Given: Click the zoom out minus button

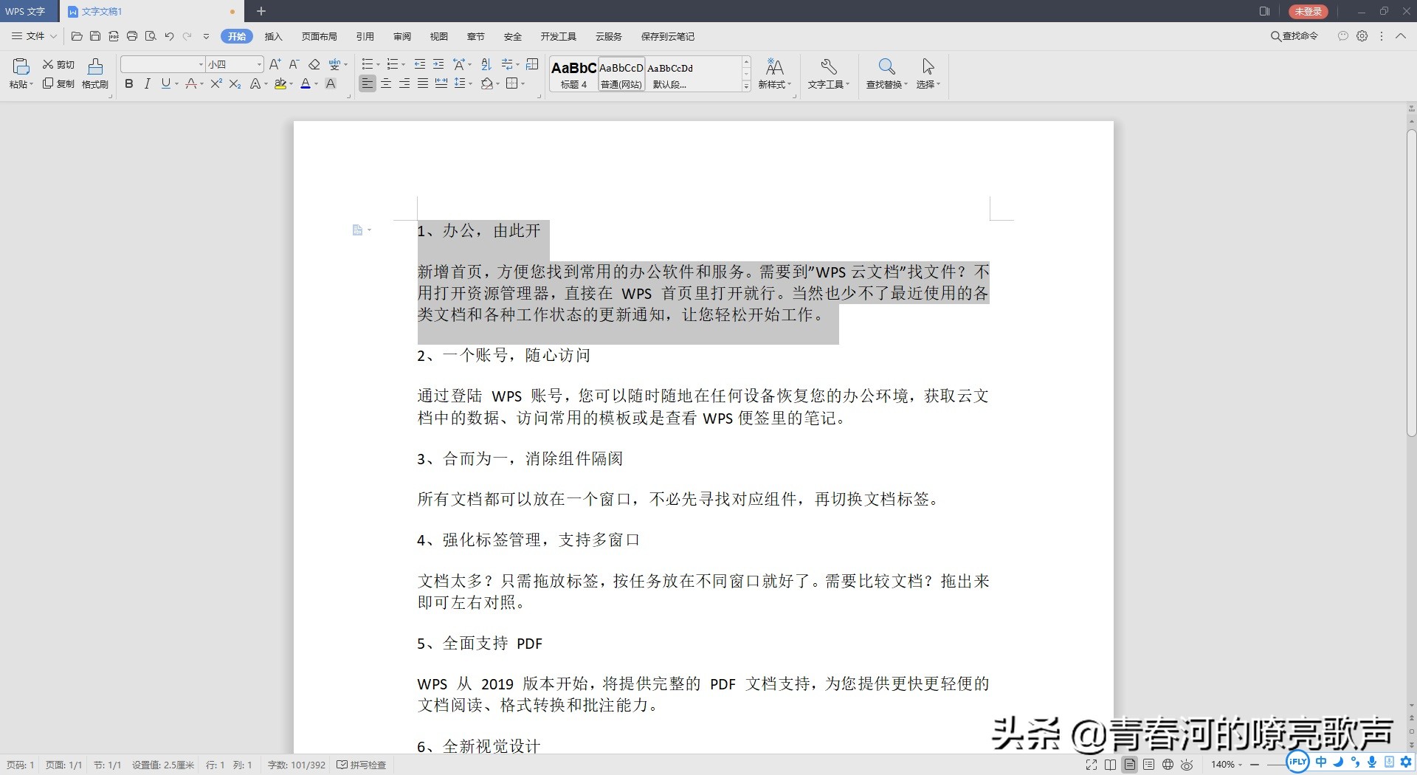Looking at the screenshot, I should tap(1255, 765).
